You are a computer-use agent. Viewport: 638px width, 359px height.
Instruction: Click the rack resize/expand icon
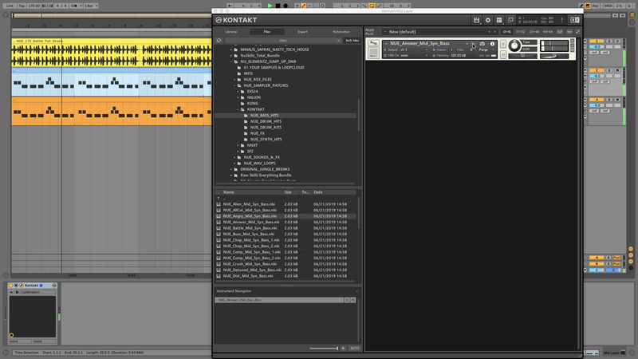tap(577, 32)
